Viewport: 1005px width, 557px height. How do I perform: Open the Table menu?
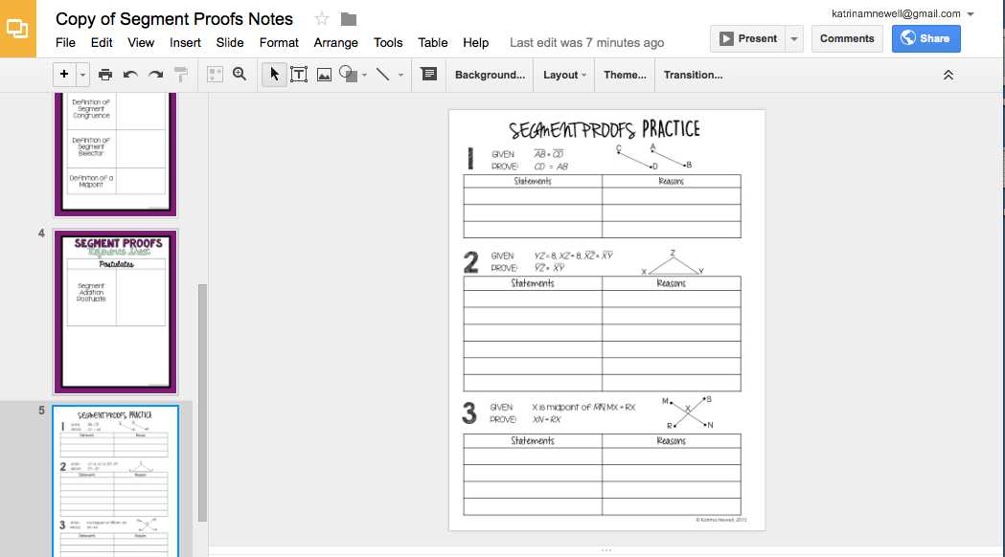(433, 43)
